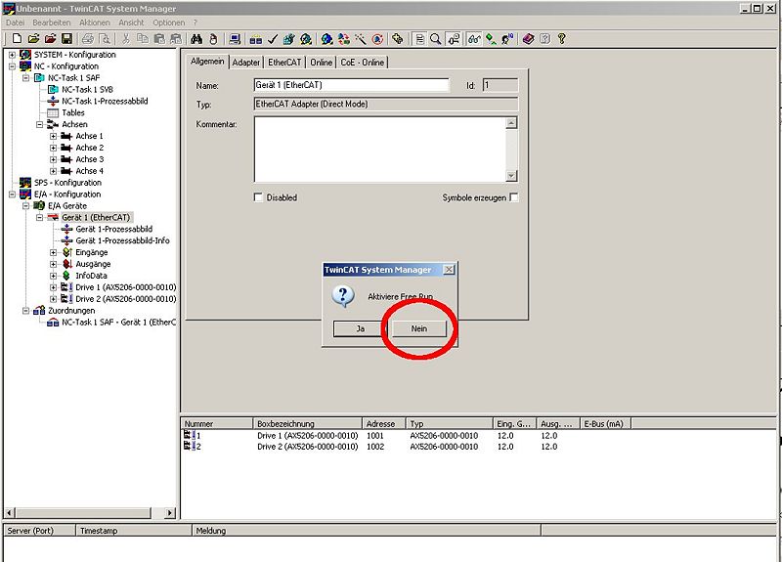Sort by the Boxbezeichnung column header
This screenshot has height=562, width=782.
pos(308,424)
